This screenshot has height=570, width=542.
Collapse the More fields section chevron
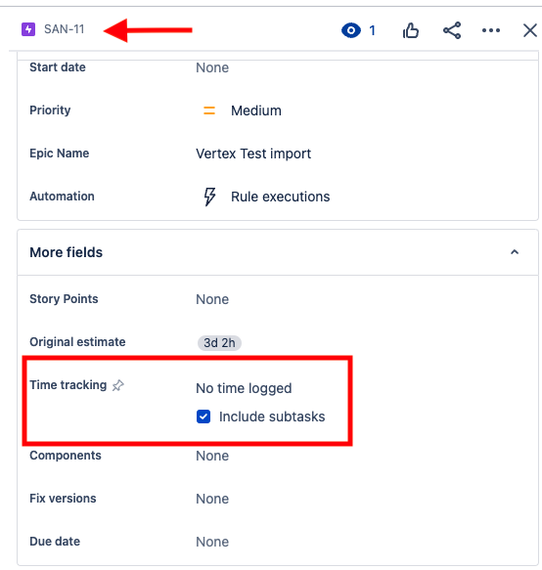pos(515,252)
